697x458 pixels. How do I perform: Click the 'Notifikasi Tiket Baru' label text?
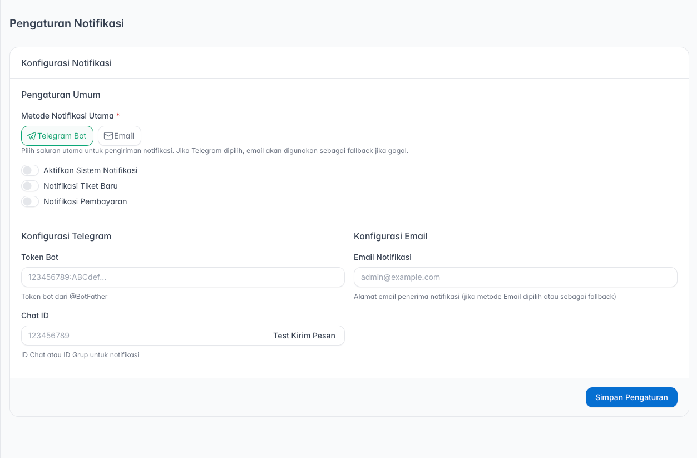(x=81, y=186)
